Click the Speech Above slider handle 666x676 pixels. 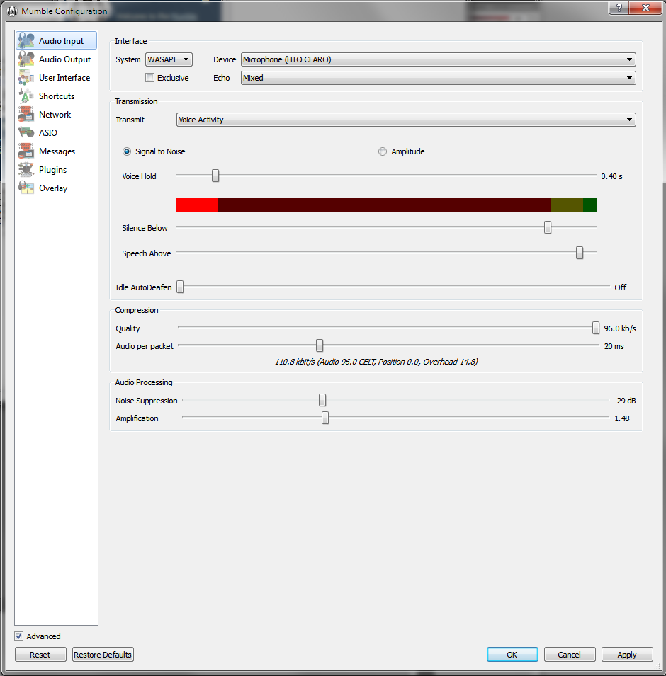point(580,253)
